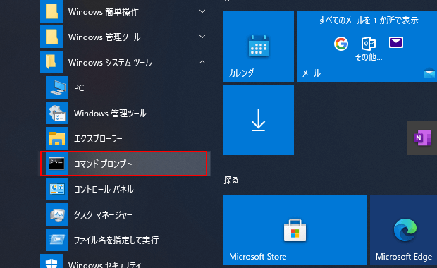The image size is (437, 268).
Task: Click すべてのメールを 1 か所で表示 text
Action: pos(369,20)
